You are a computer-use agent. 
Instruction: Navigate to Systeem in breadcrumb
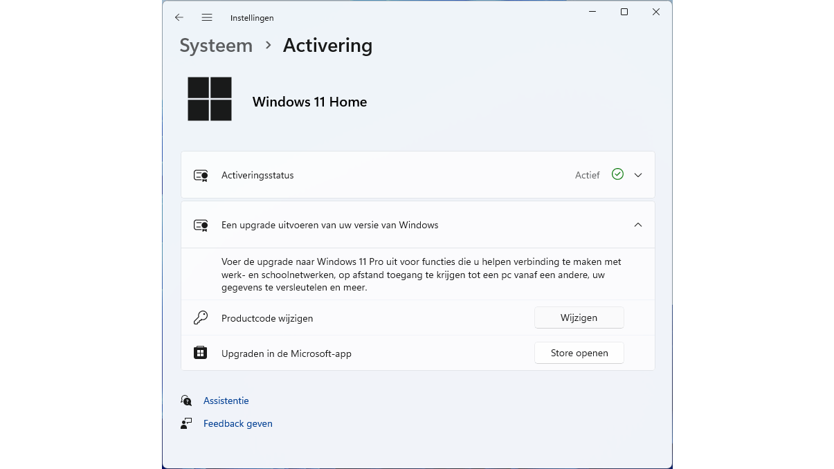click(x=216, y=46)
